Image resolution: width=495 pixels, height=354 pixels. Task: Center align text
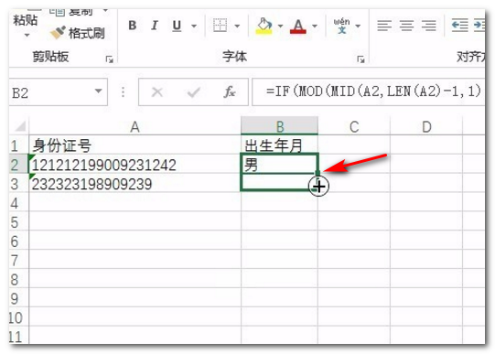click(x=406, y=26)
